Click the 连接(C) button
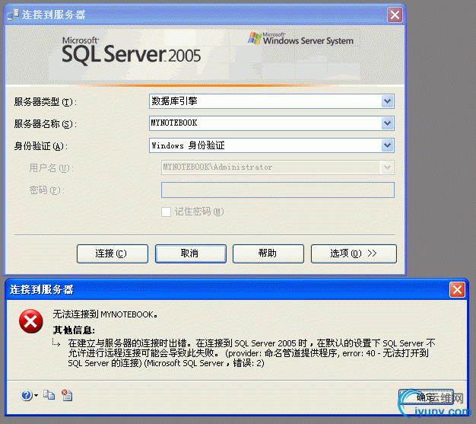 pos(113,253)
